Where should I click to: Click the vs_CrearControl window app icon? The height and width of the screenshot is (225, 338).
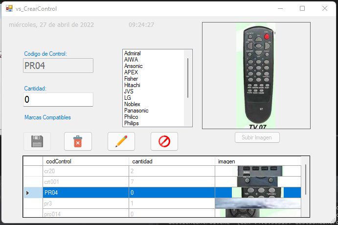tap(9, 9)
